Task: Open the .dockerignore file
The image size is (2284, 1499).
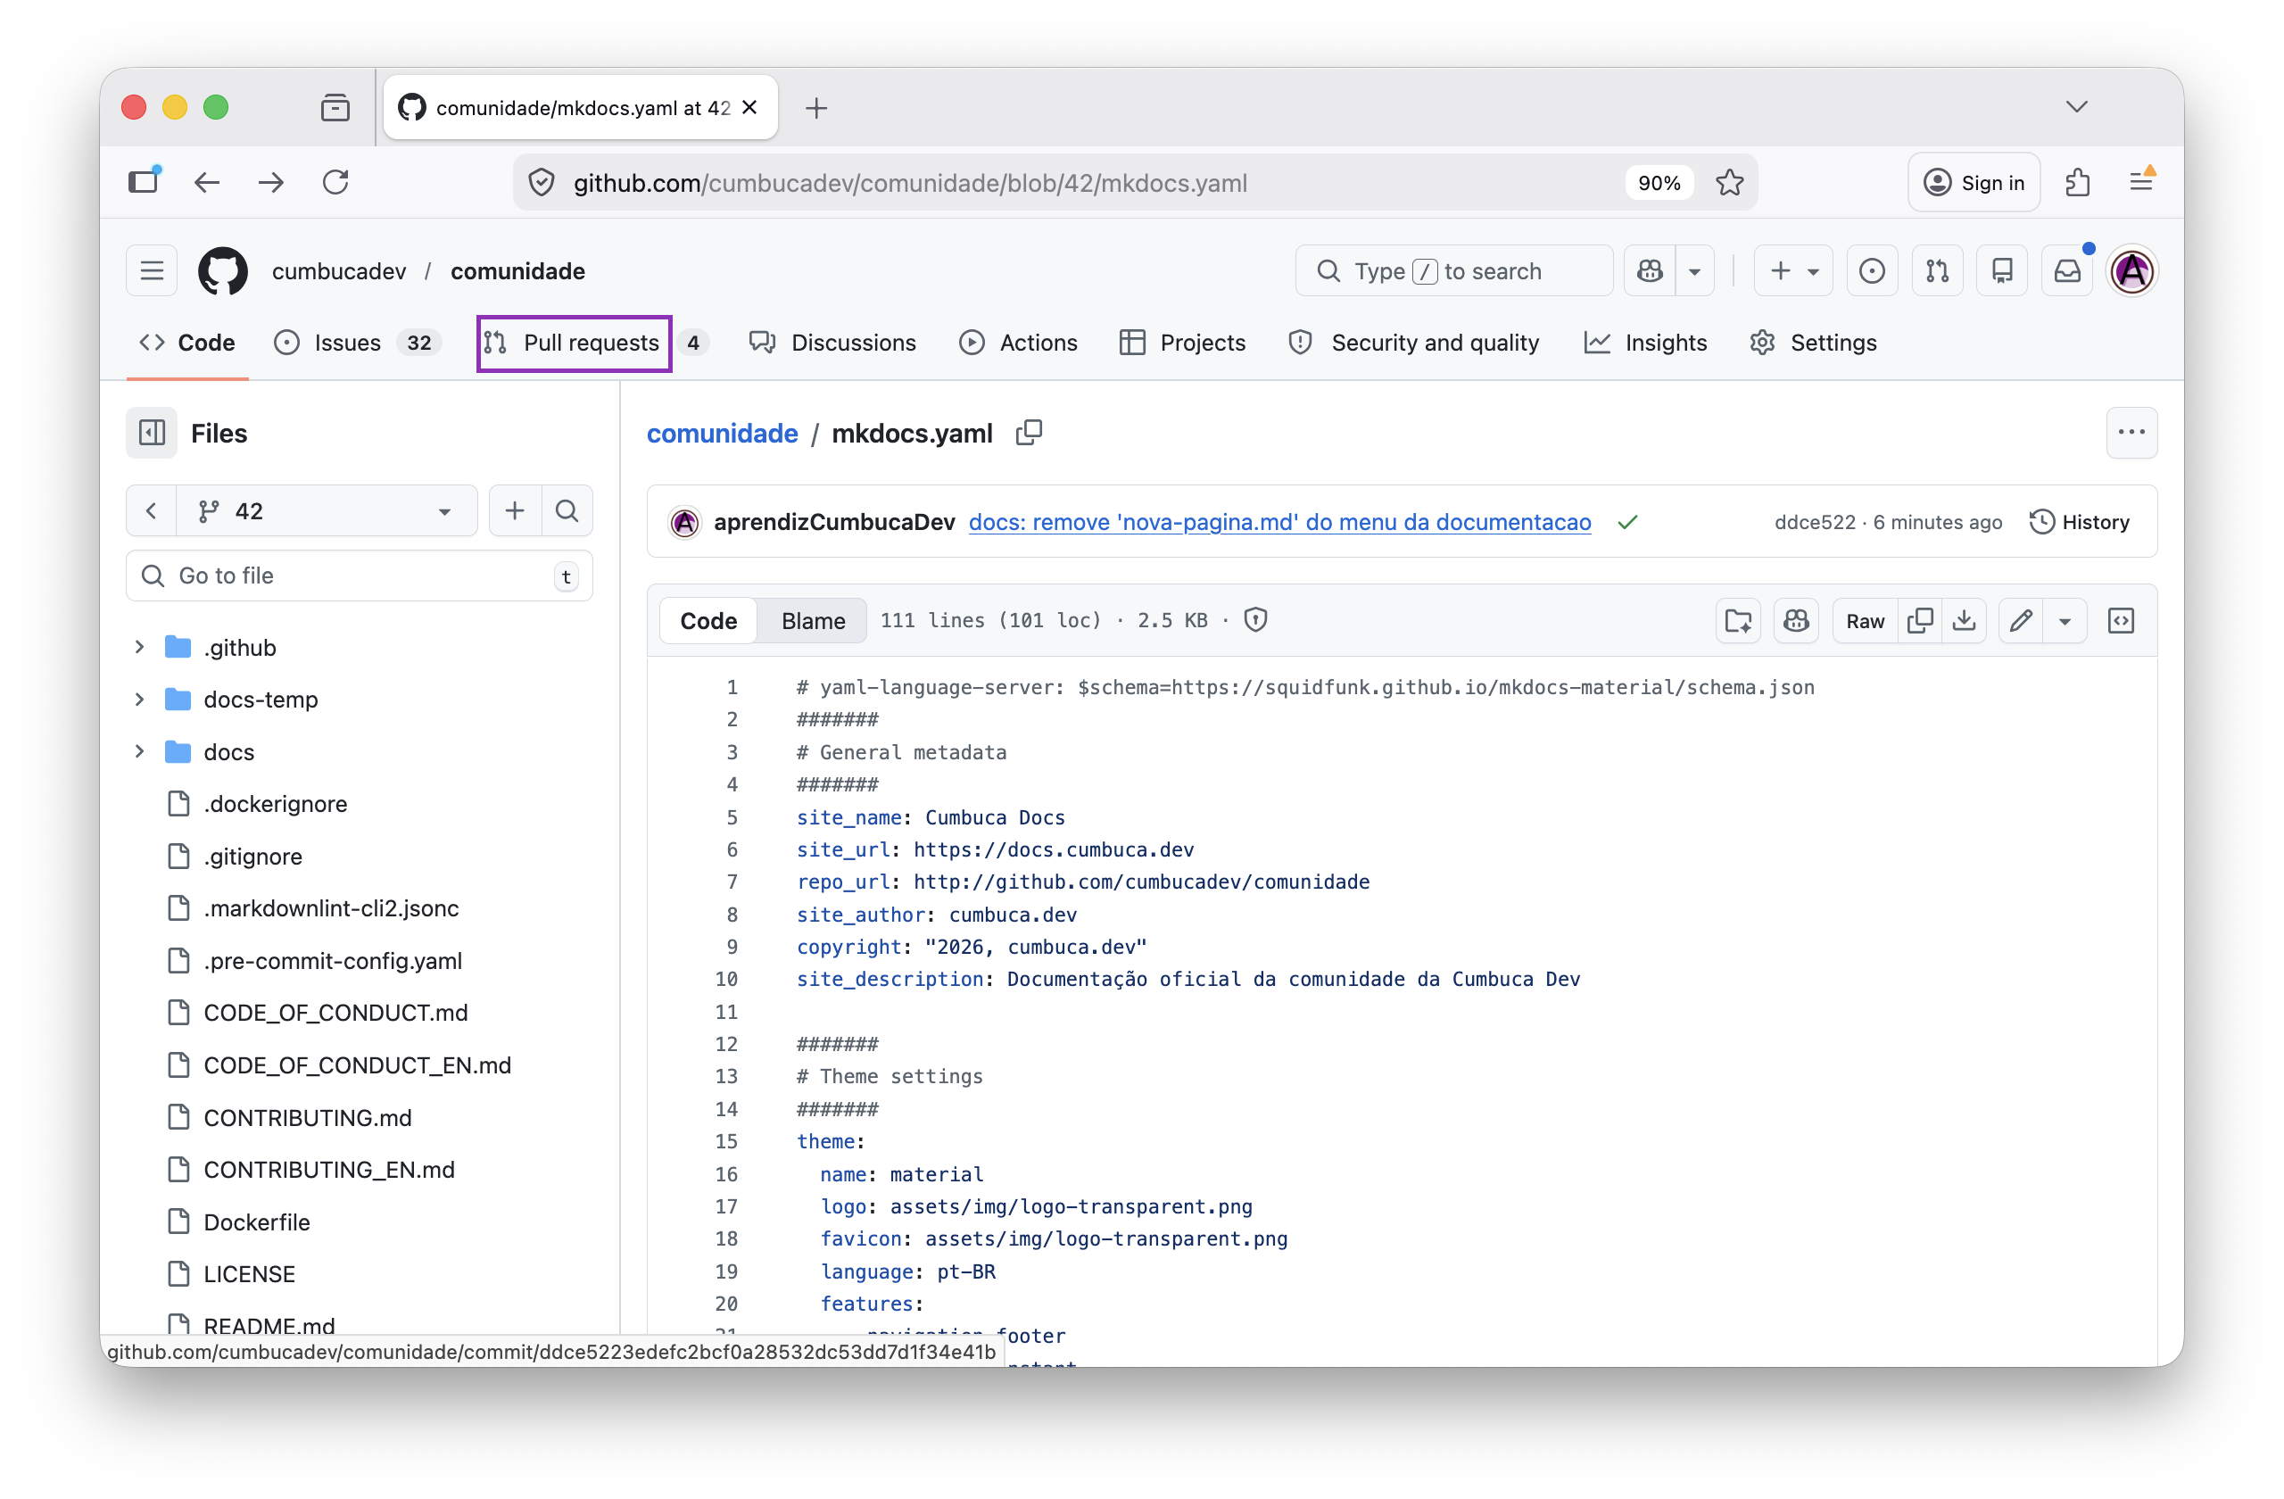Action: pos(275,804)
